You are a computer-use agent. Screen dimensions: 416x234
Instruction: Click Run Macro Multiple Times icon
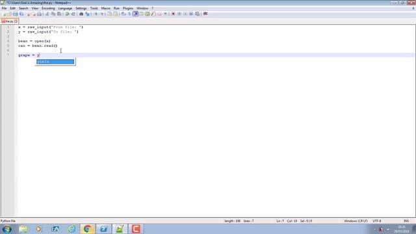pyautogui.click(x=191, y=14)
